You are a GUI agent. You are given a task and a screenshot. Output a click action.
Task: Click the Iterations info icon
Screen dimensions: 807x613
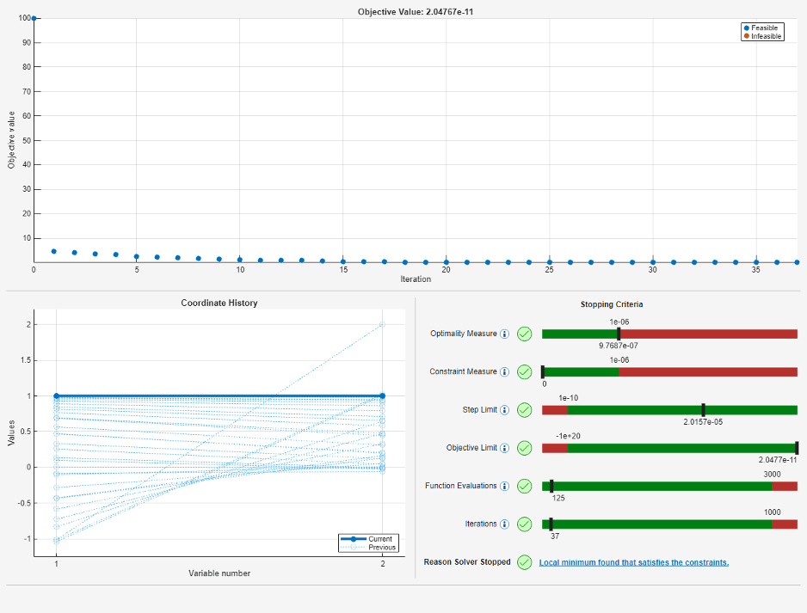pyautogui.click(x=505, y=524)
